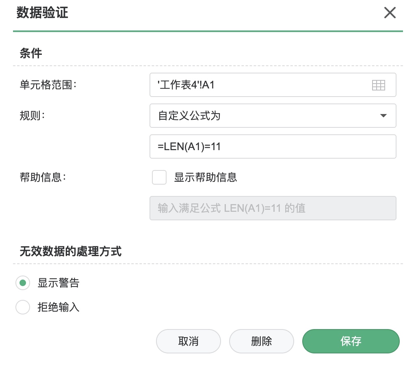This screenshot has width=416, height=366.
Task: Click the 显示警告 option label
Action: tap(58, 283)
